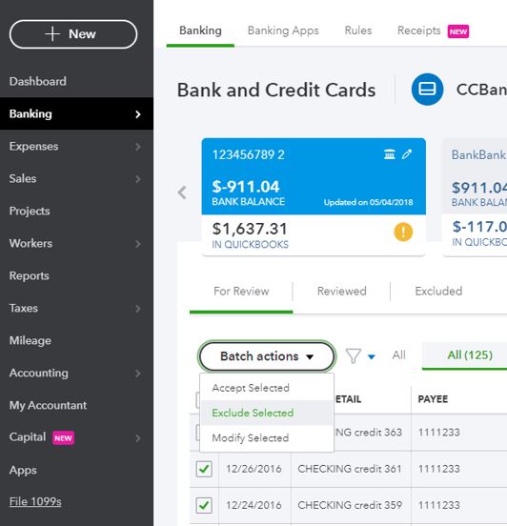Click the bank building icon on account card
The height and width of the screenshot is (526, 507).
(x=389, y=154)
